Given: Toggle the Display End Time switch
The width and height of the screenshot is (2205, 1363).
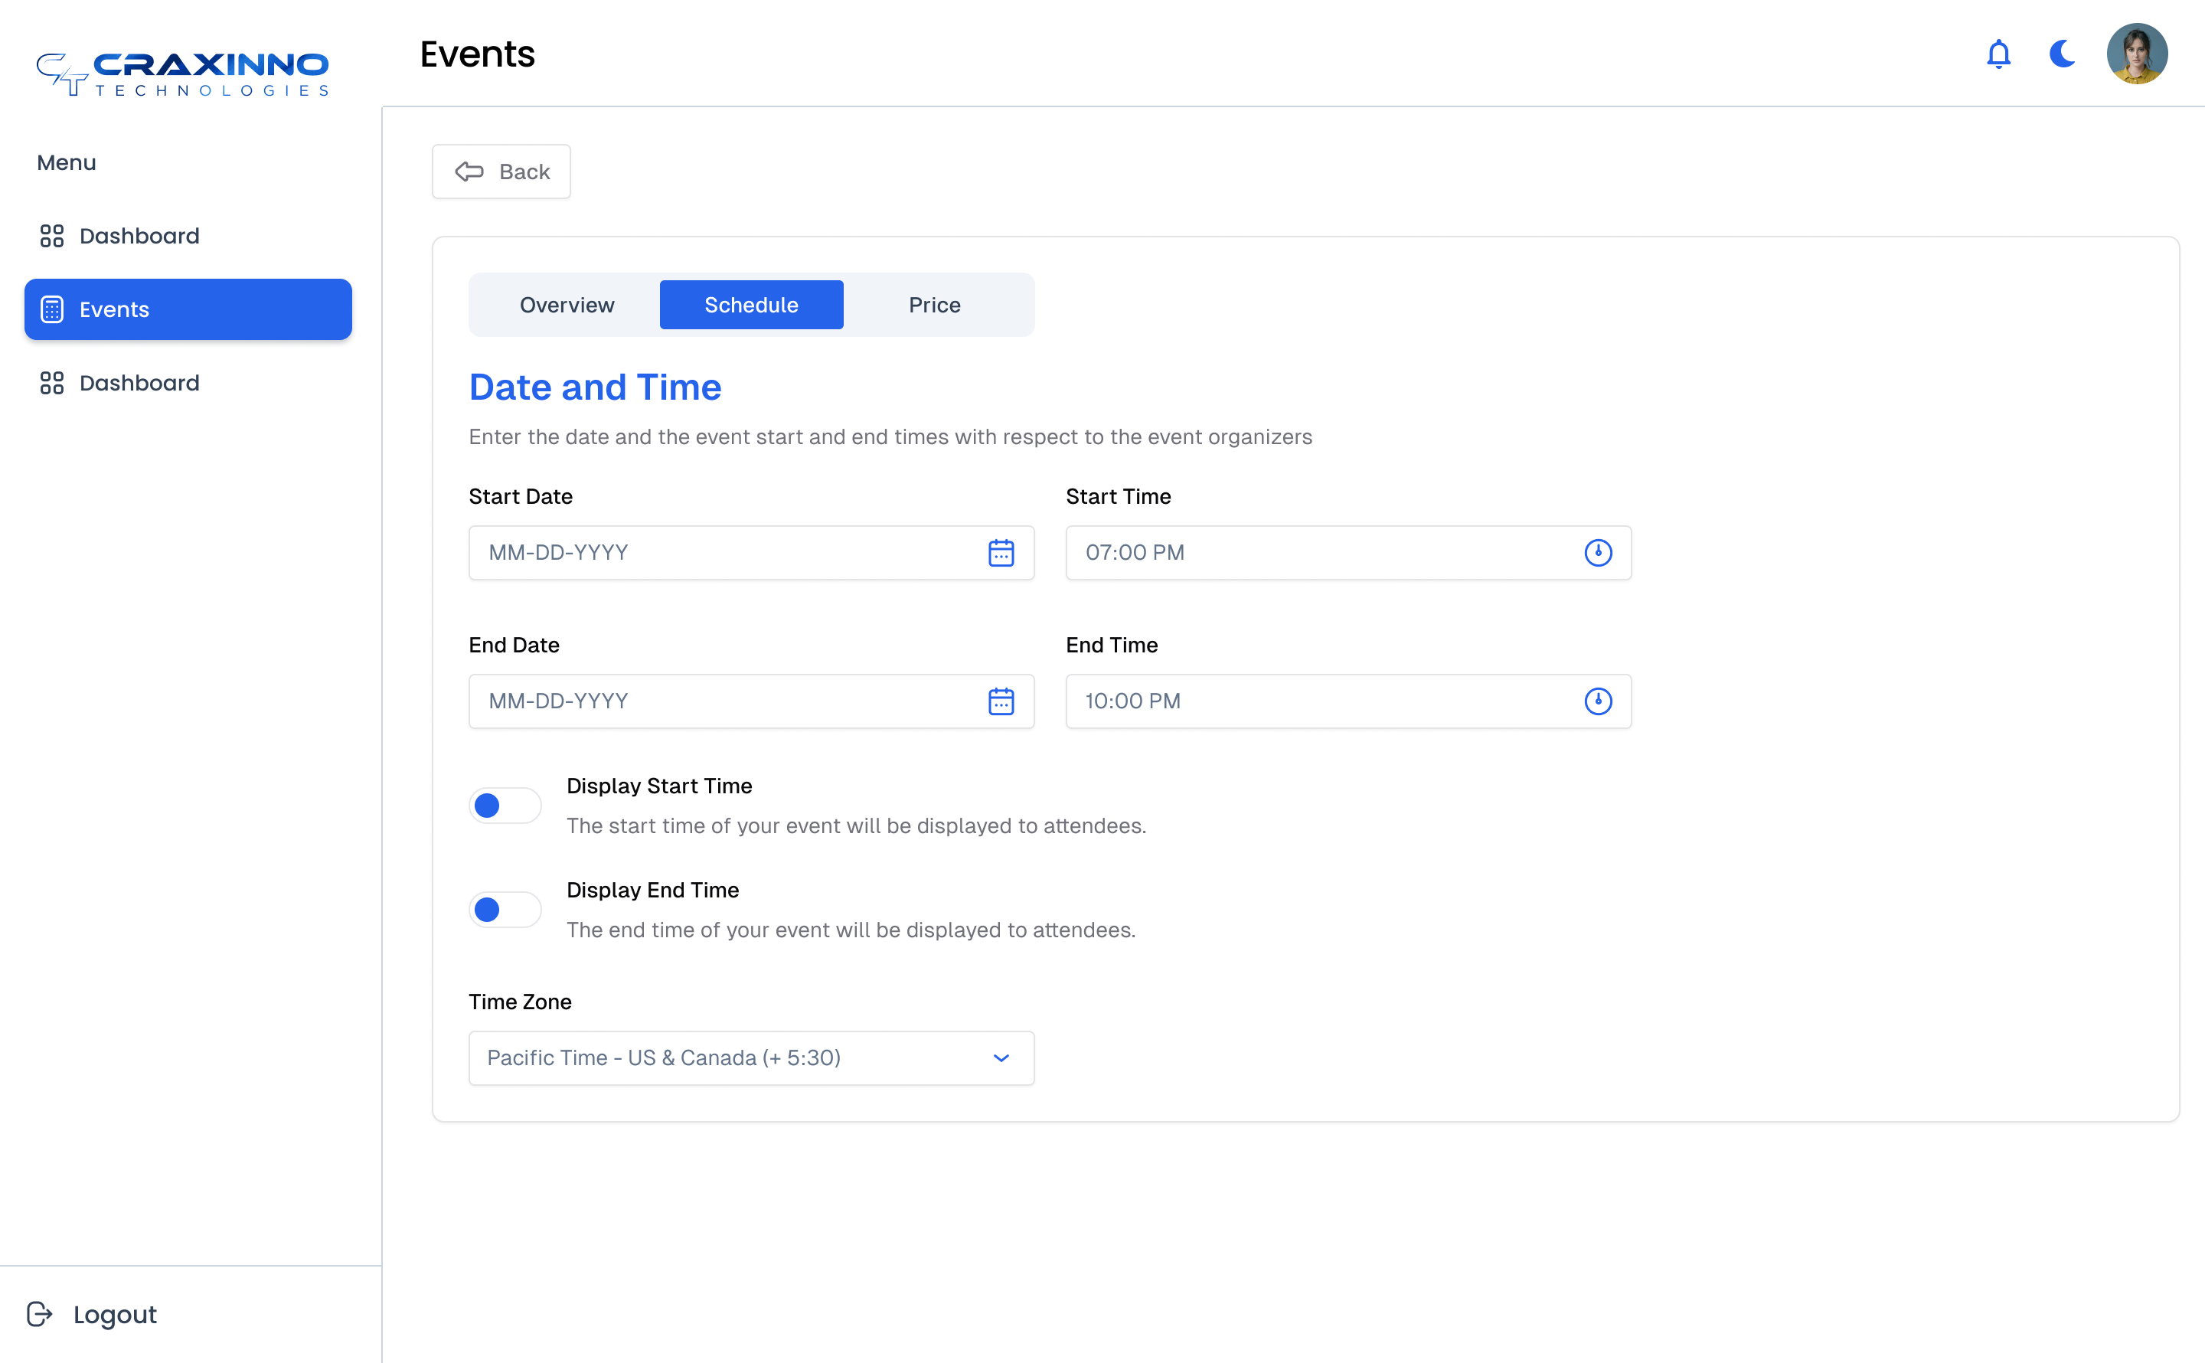Looking at the screenshot, I should tap(505, 910).
